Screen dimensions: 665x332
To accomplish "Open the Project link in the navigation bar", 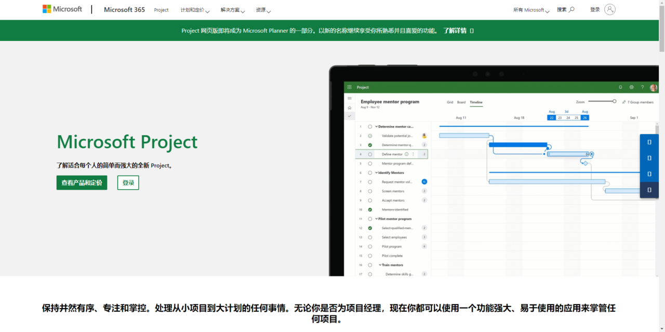I will click(x=161, y=10).
